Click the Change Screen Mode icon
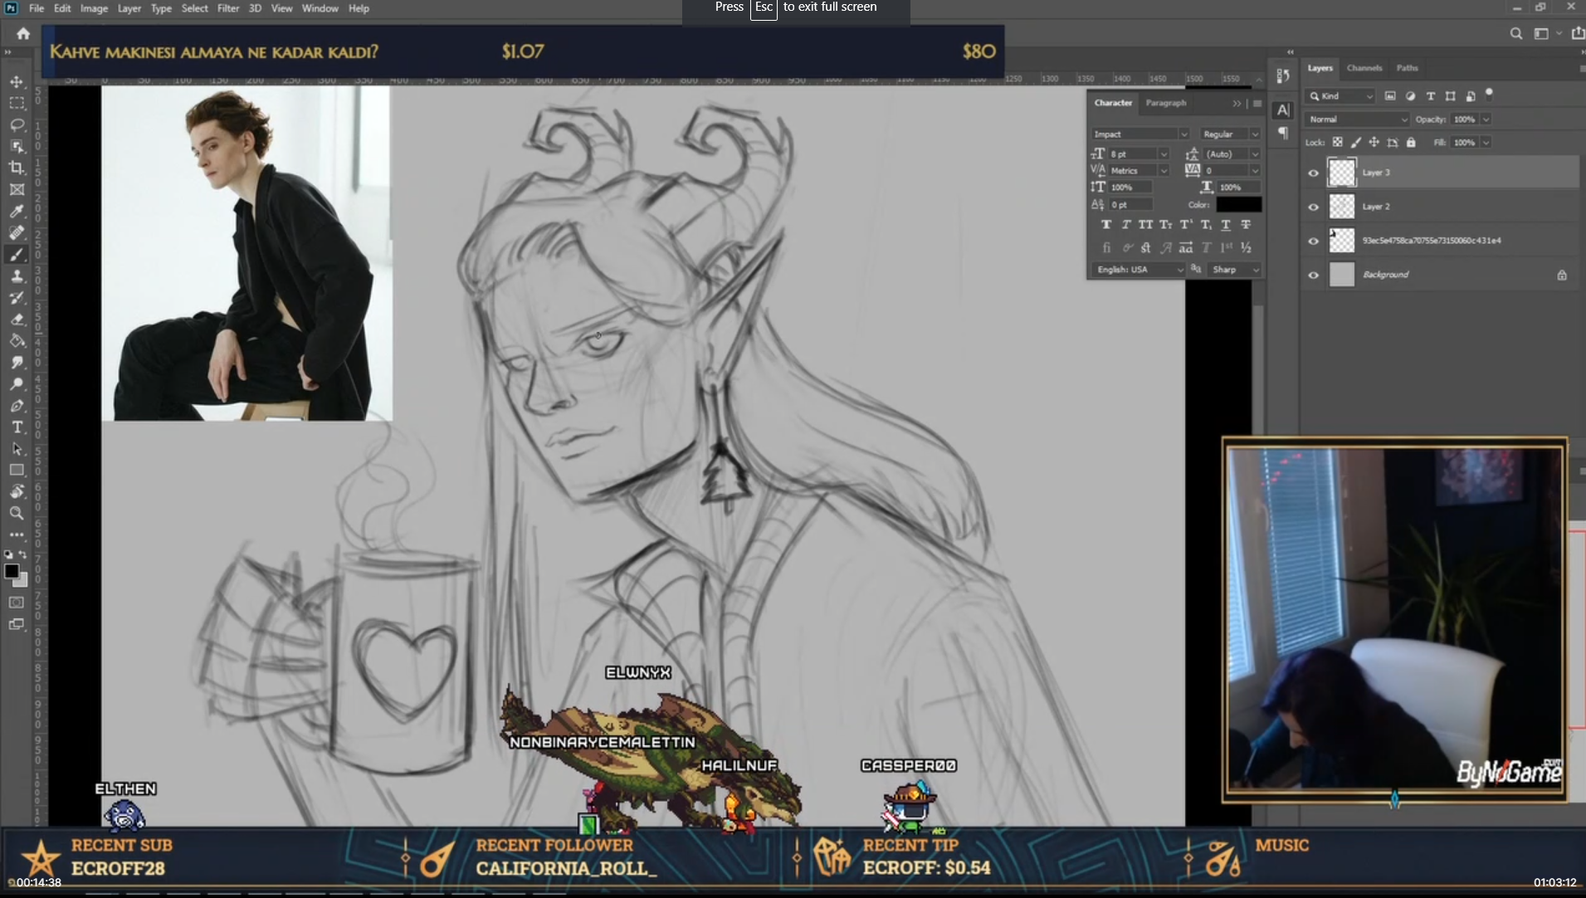The height and width of the screenshot is (898, 1586). 17,624
